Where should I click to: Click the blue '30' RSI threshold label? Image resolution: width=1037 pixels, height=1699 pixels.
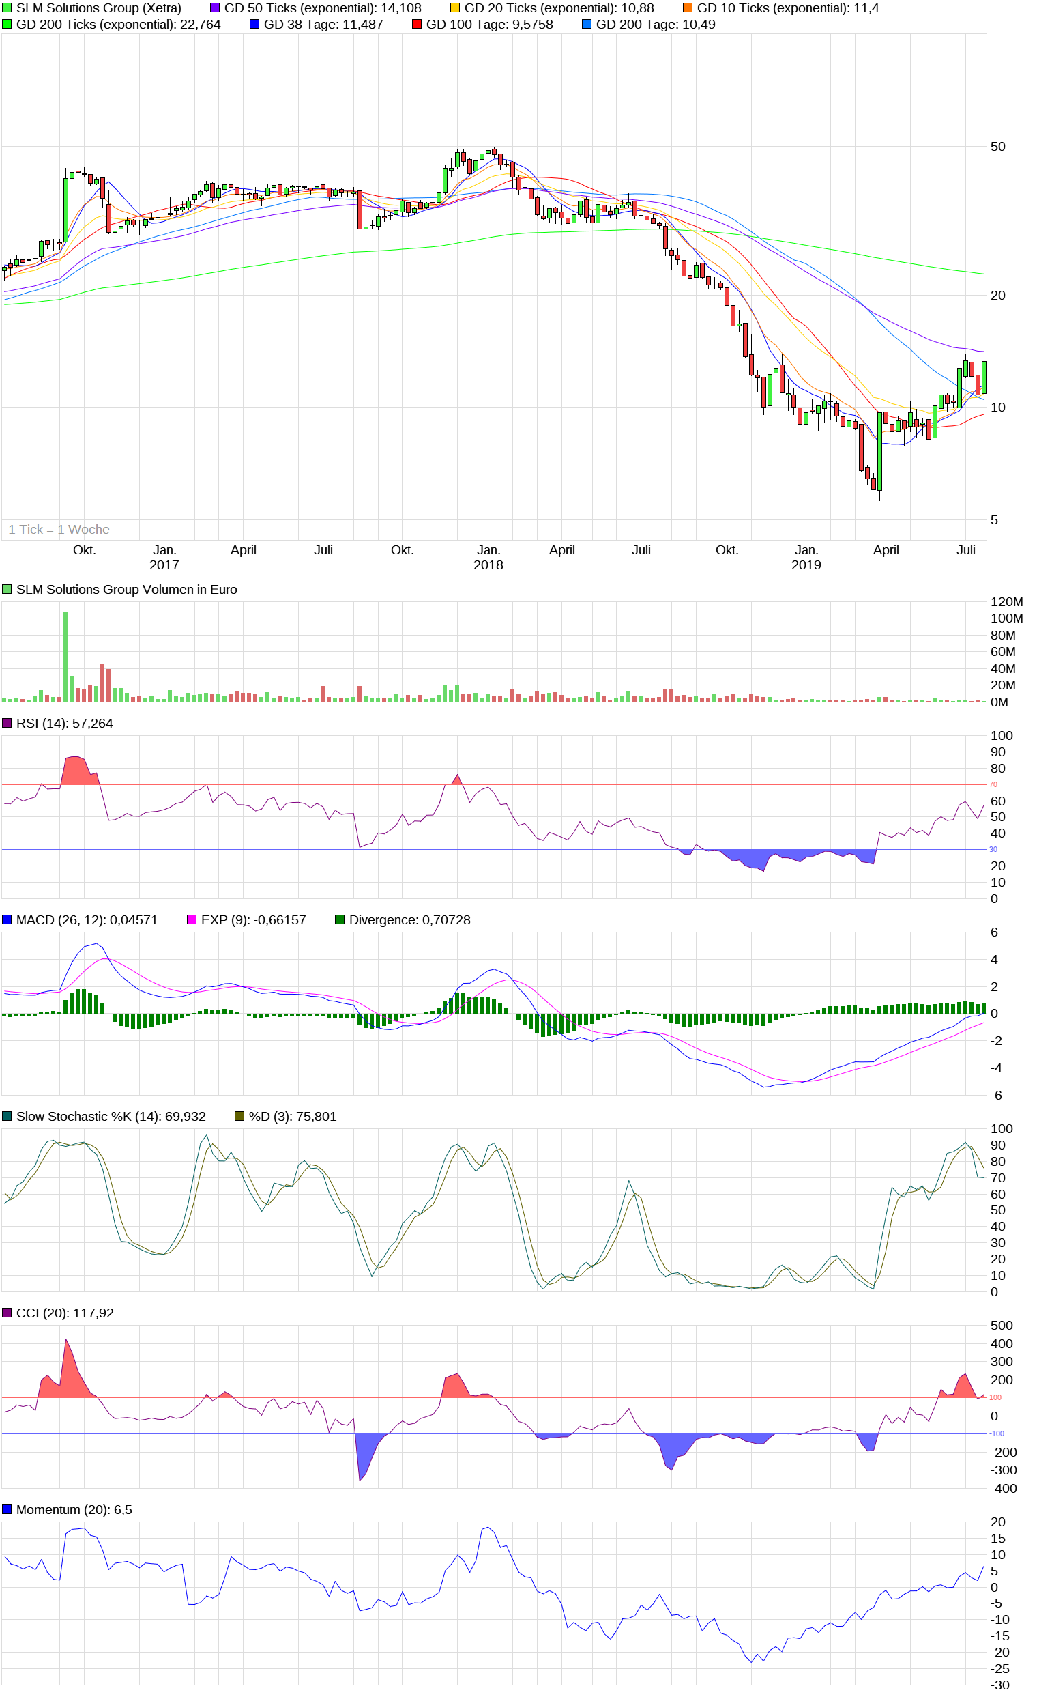tap(993, 849)
